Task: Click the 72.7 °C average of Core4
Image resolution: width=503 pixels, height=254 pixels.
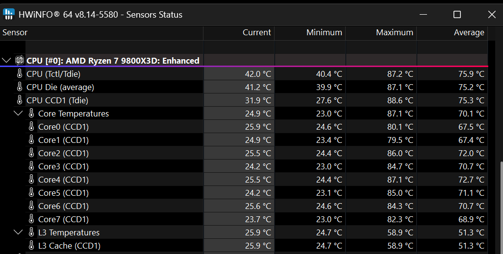Action: coord(471,180)
